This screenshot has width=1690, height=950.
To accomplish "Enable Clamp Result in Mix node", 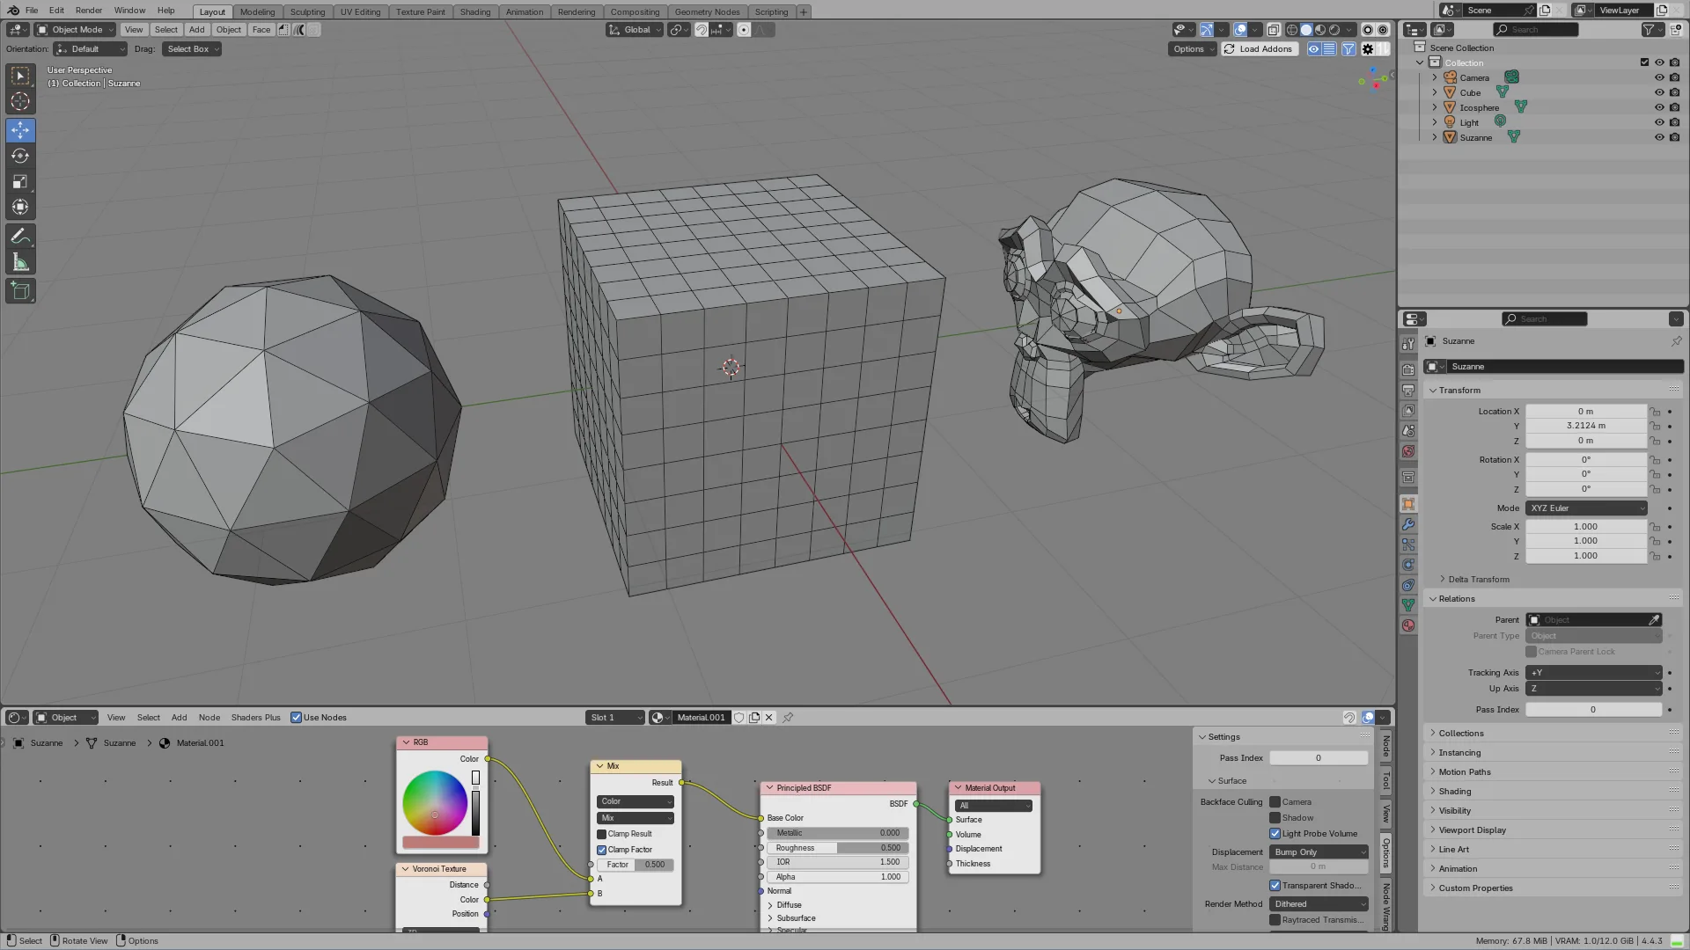I will point(602,834).
